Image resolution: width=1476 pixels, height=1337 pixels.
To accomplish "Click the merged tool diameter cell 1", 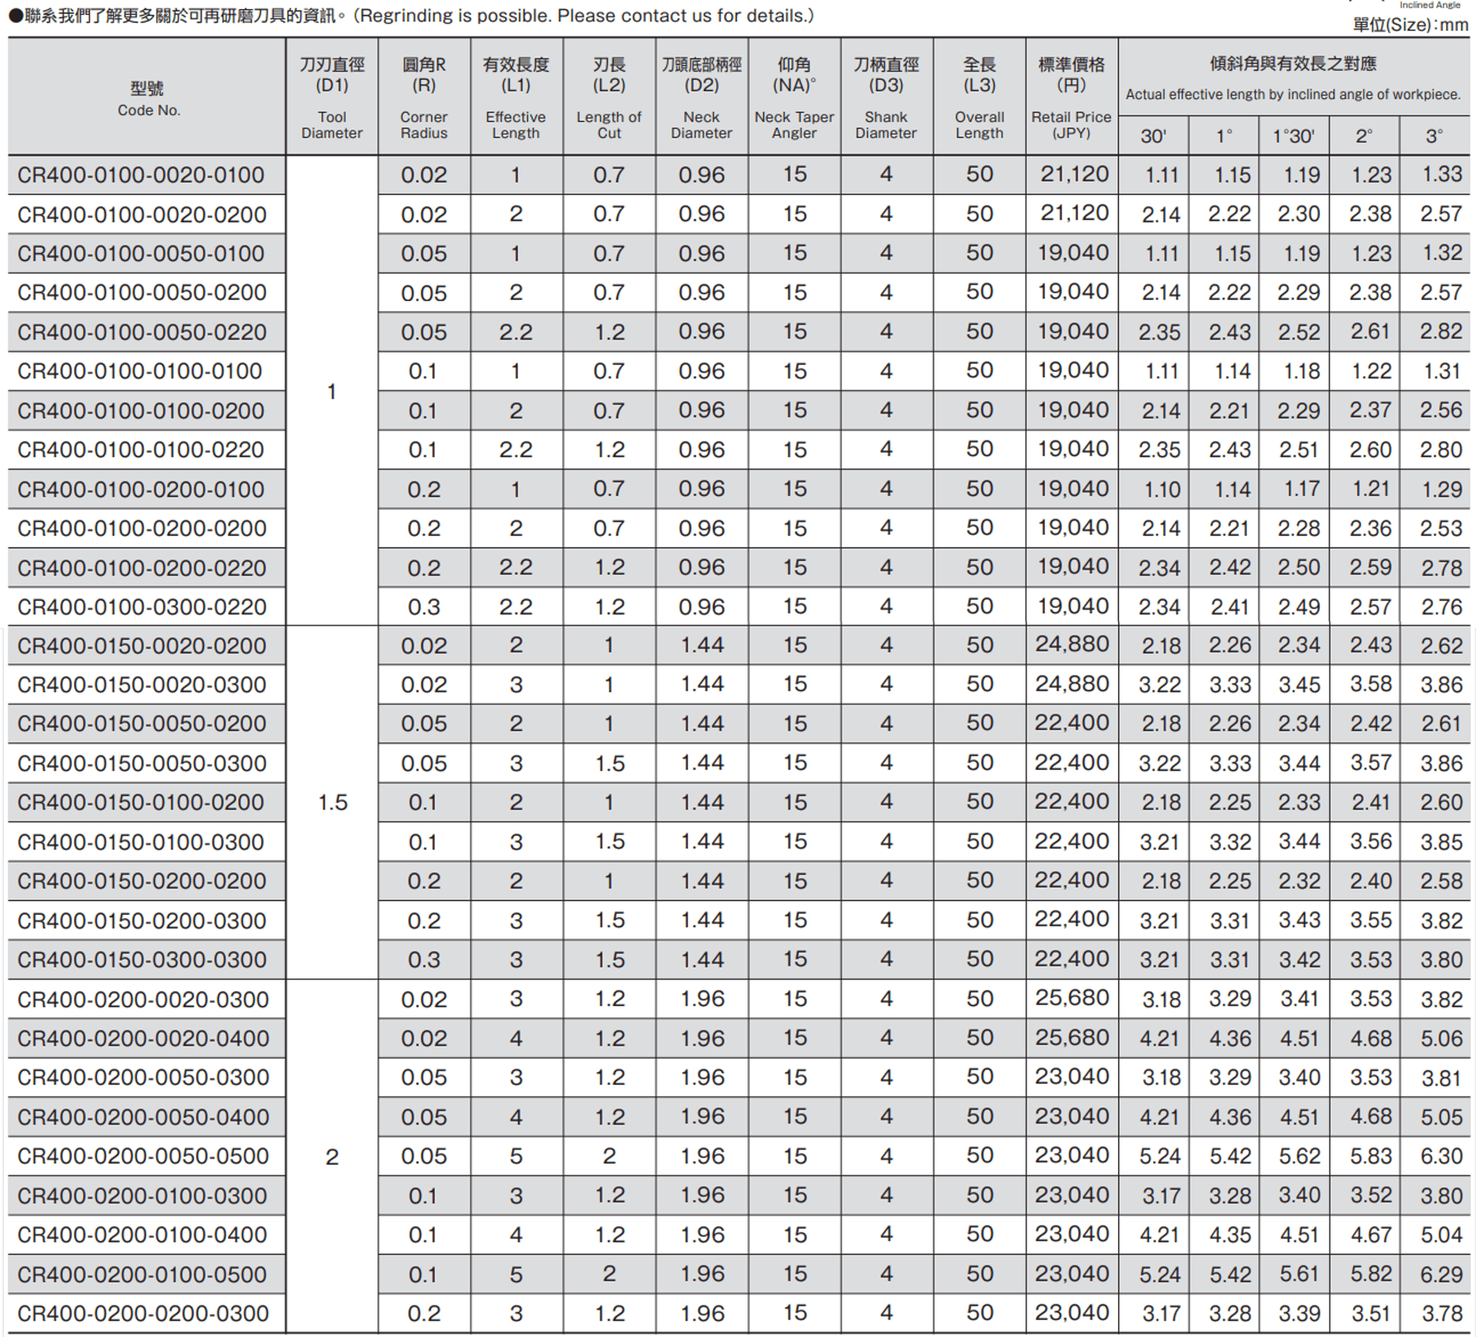I will [332, 391].
